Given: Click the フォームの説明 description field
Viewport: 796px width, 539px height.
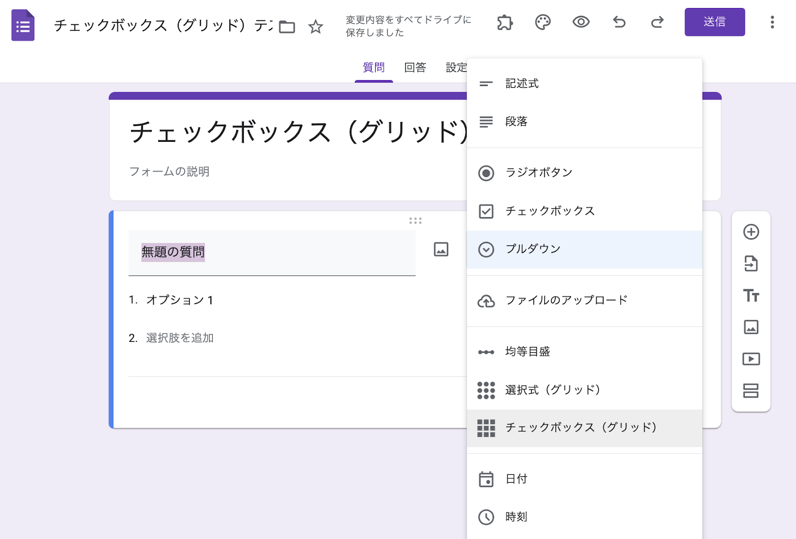Looking at the screenshot, I should (169, 172).
